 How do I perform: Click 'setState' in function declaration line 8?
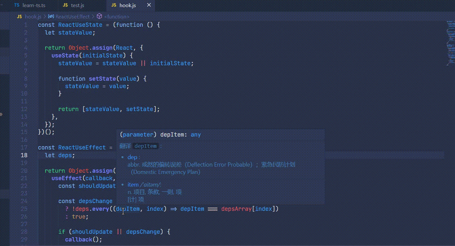(x=102, y=79)
